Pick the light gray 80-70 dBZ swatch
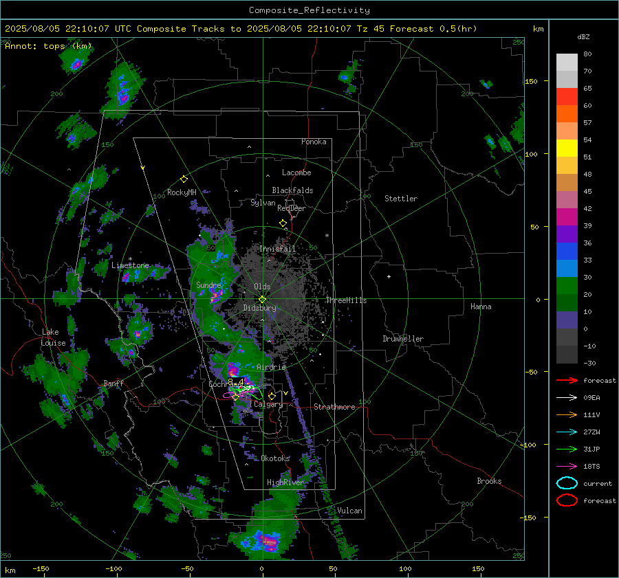The height and width of the screenshot is (578, 619). click(x=567, y=63)
